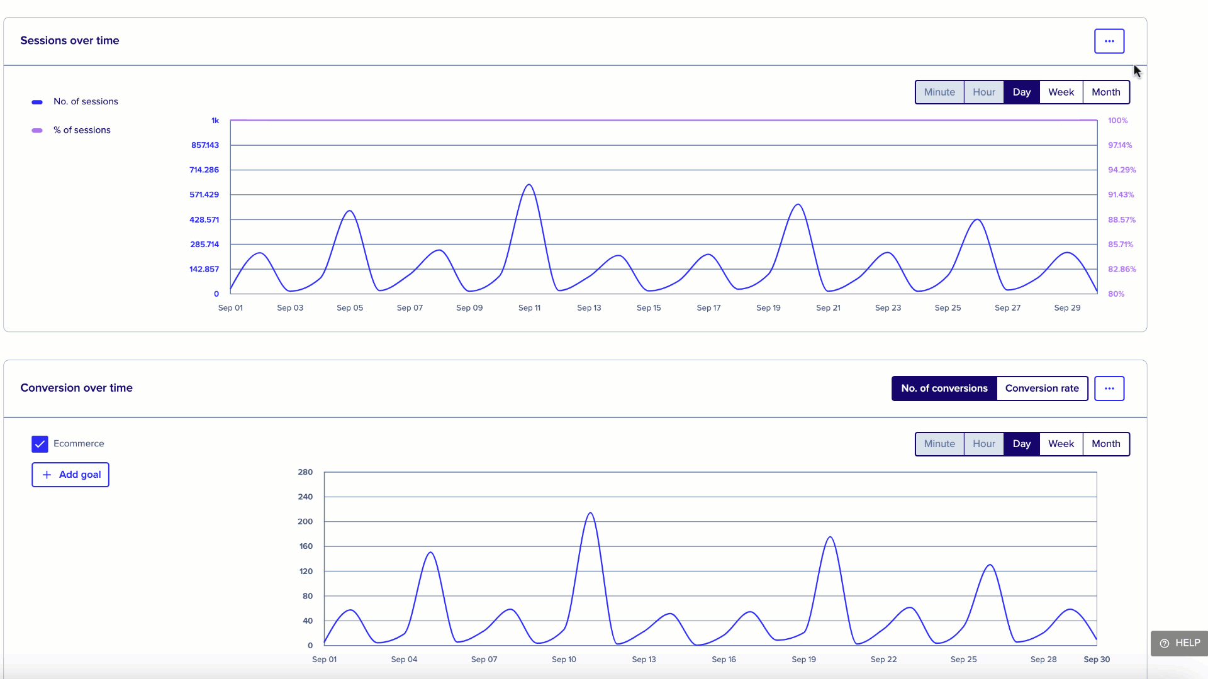Click Sep 05 label on sessions axis
Viewport: 1208px width, 679px height.
(x=350, y=308)
